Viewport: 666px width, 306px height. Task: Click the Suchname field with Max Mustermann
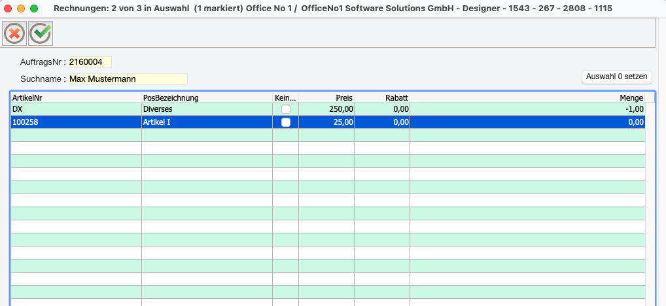128,79
